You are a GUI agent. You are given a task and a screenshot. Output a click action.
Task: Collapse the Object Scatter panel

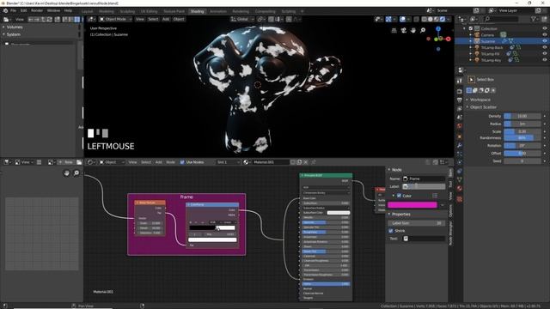(x=483, y=107)
